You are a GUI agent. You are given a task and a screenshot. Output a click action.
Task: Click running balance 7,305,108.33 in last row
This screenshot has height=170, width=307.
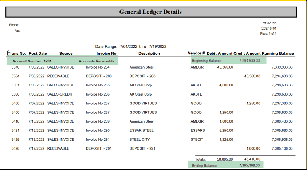(x=282, y=148)
